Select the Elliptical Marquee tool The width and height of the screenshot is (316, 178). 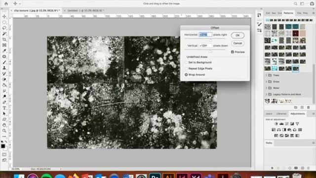click(x=4, y=22)
